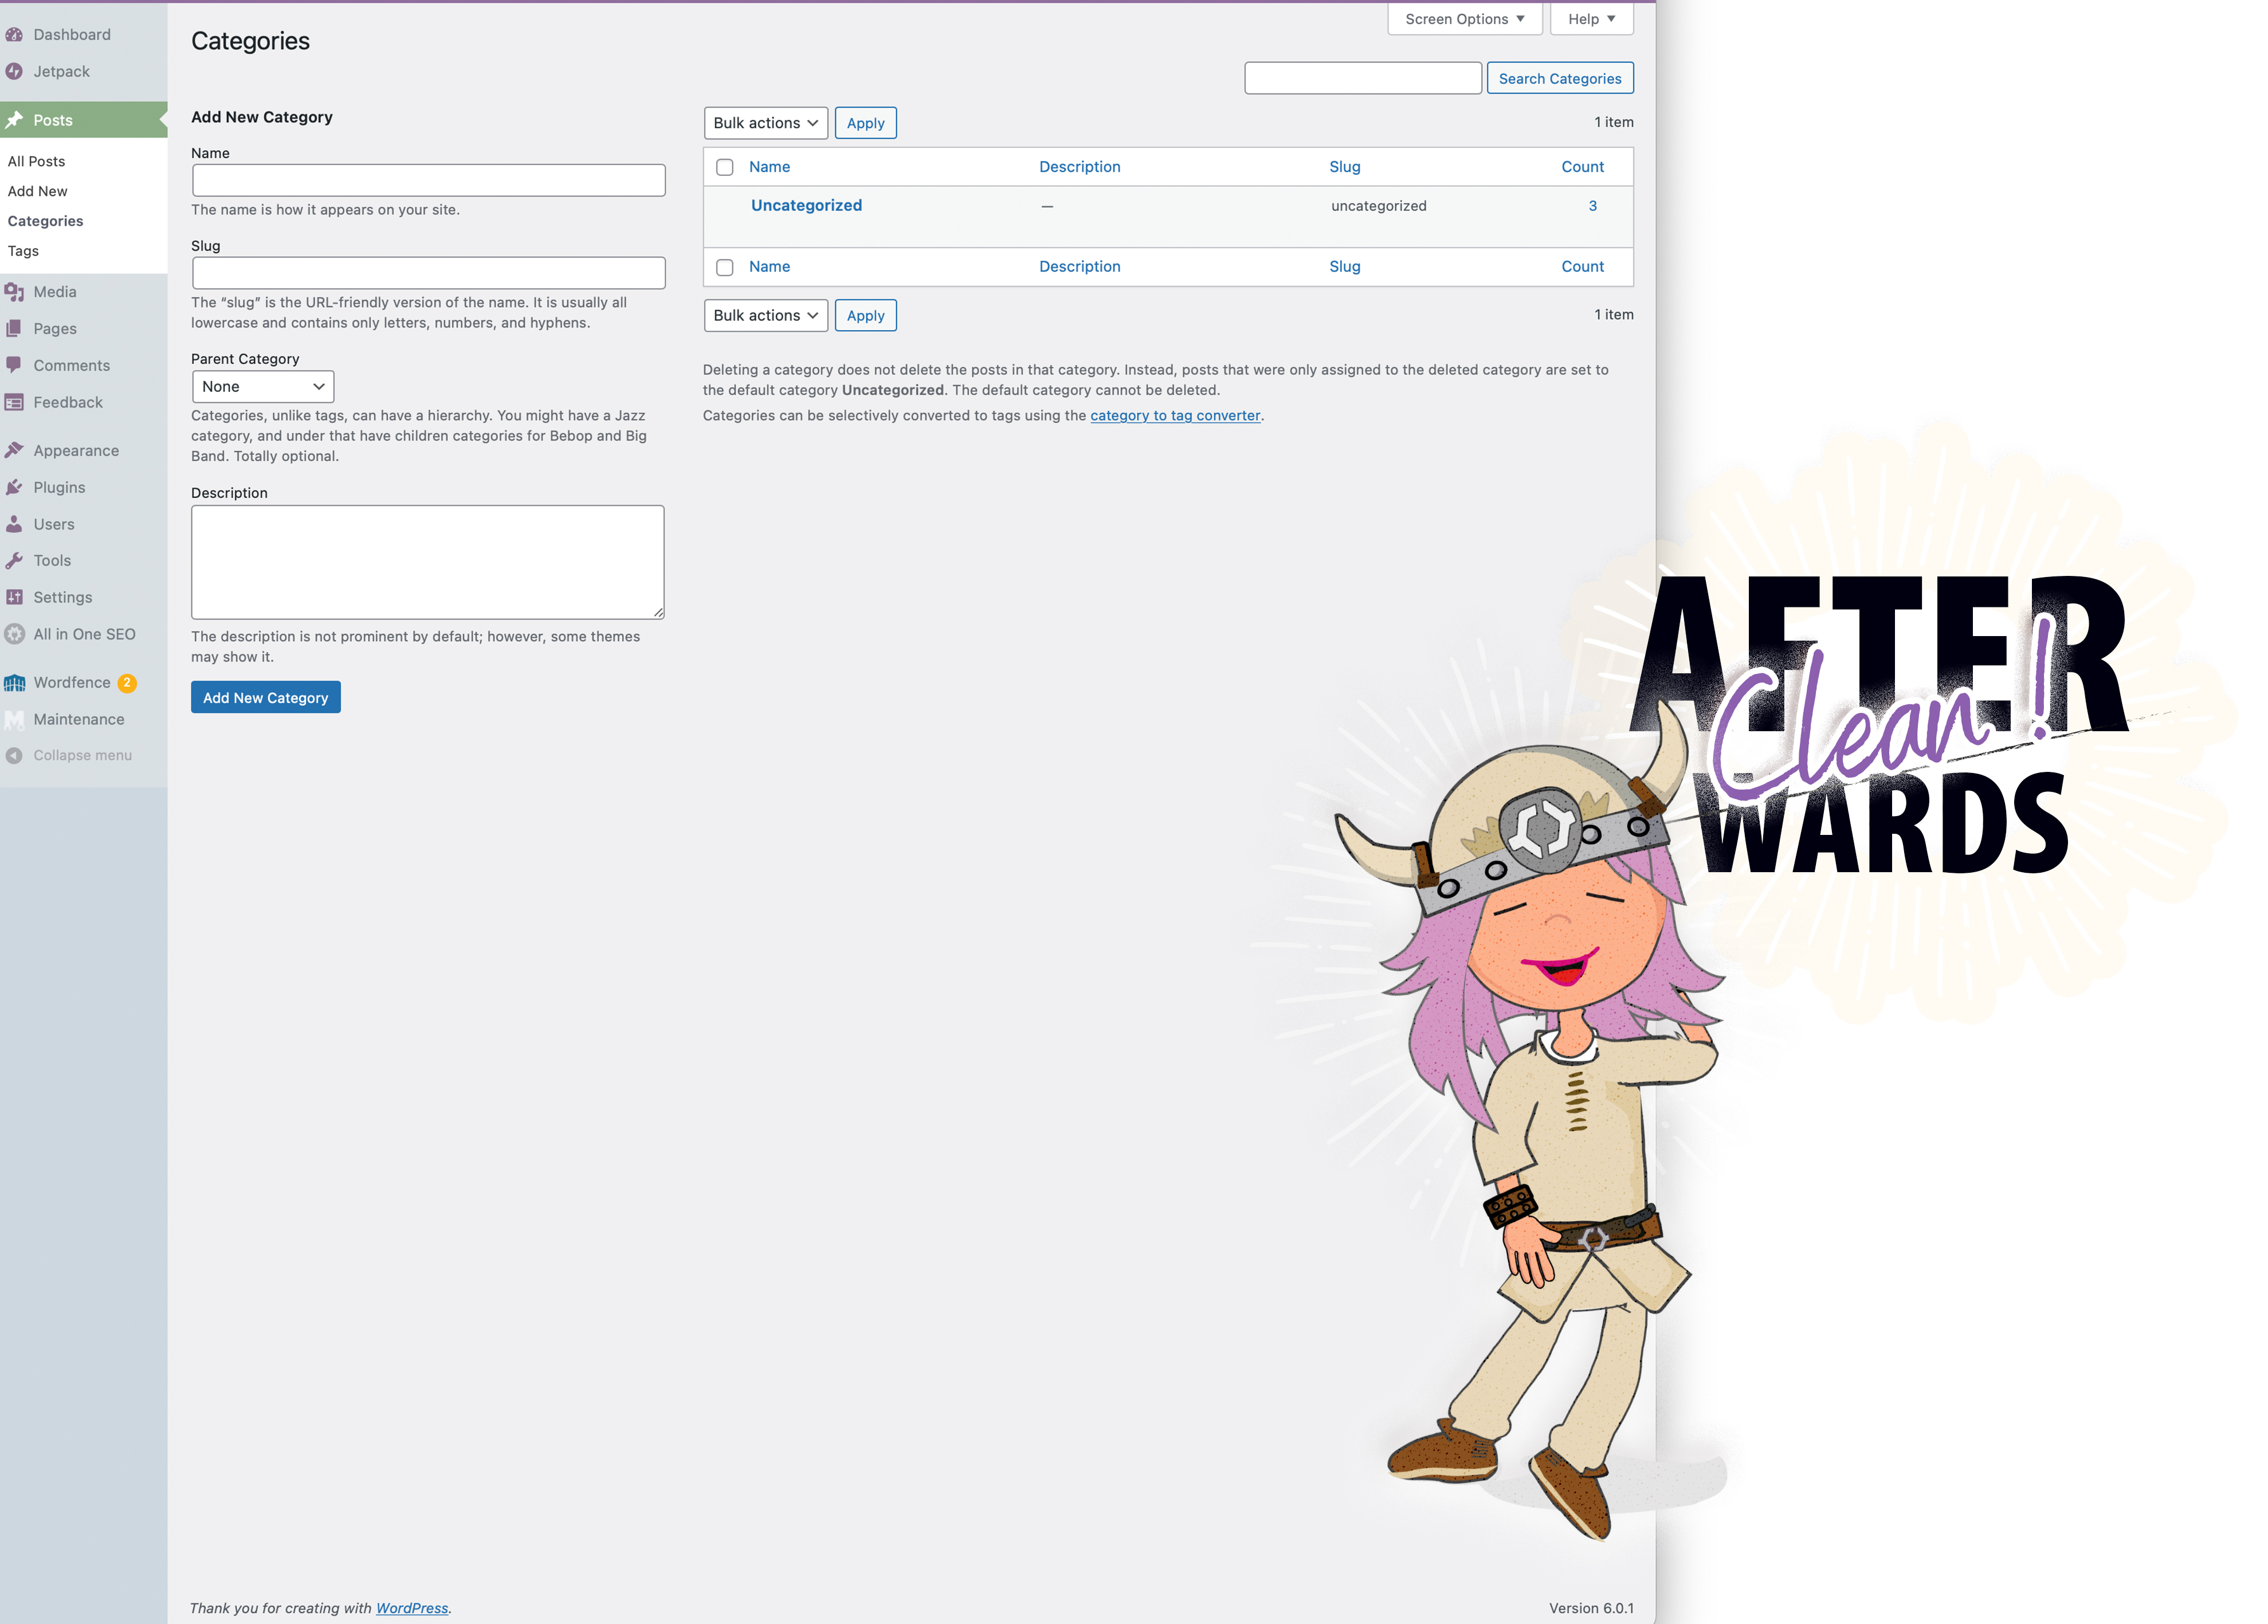Image resolution: width=2268 pixels, height=1624 pixels.
Task: Sort by footer Count column
Action: point(1582,266)
